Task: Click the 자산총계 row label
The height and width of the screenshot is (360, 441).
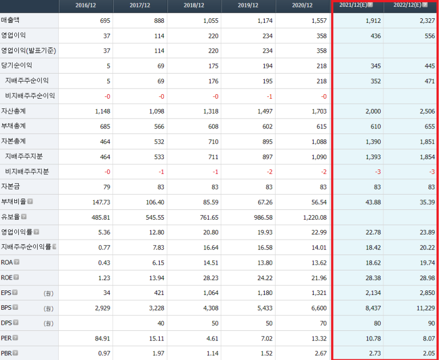Action: [13, 111]
